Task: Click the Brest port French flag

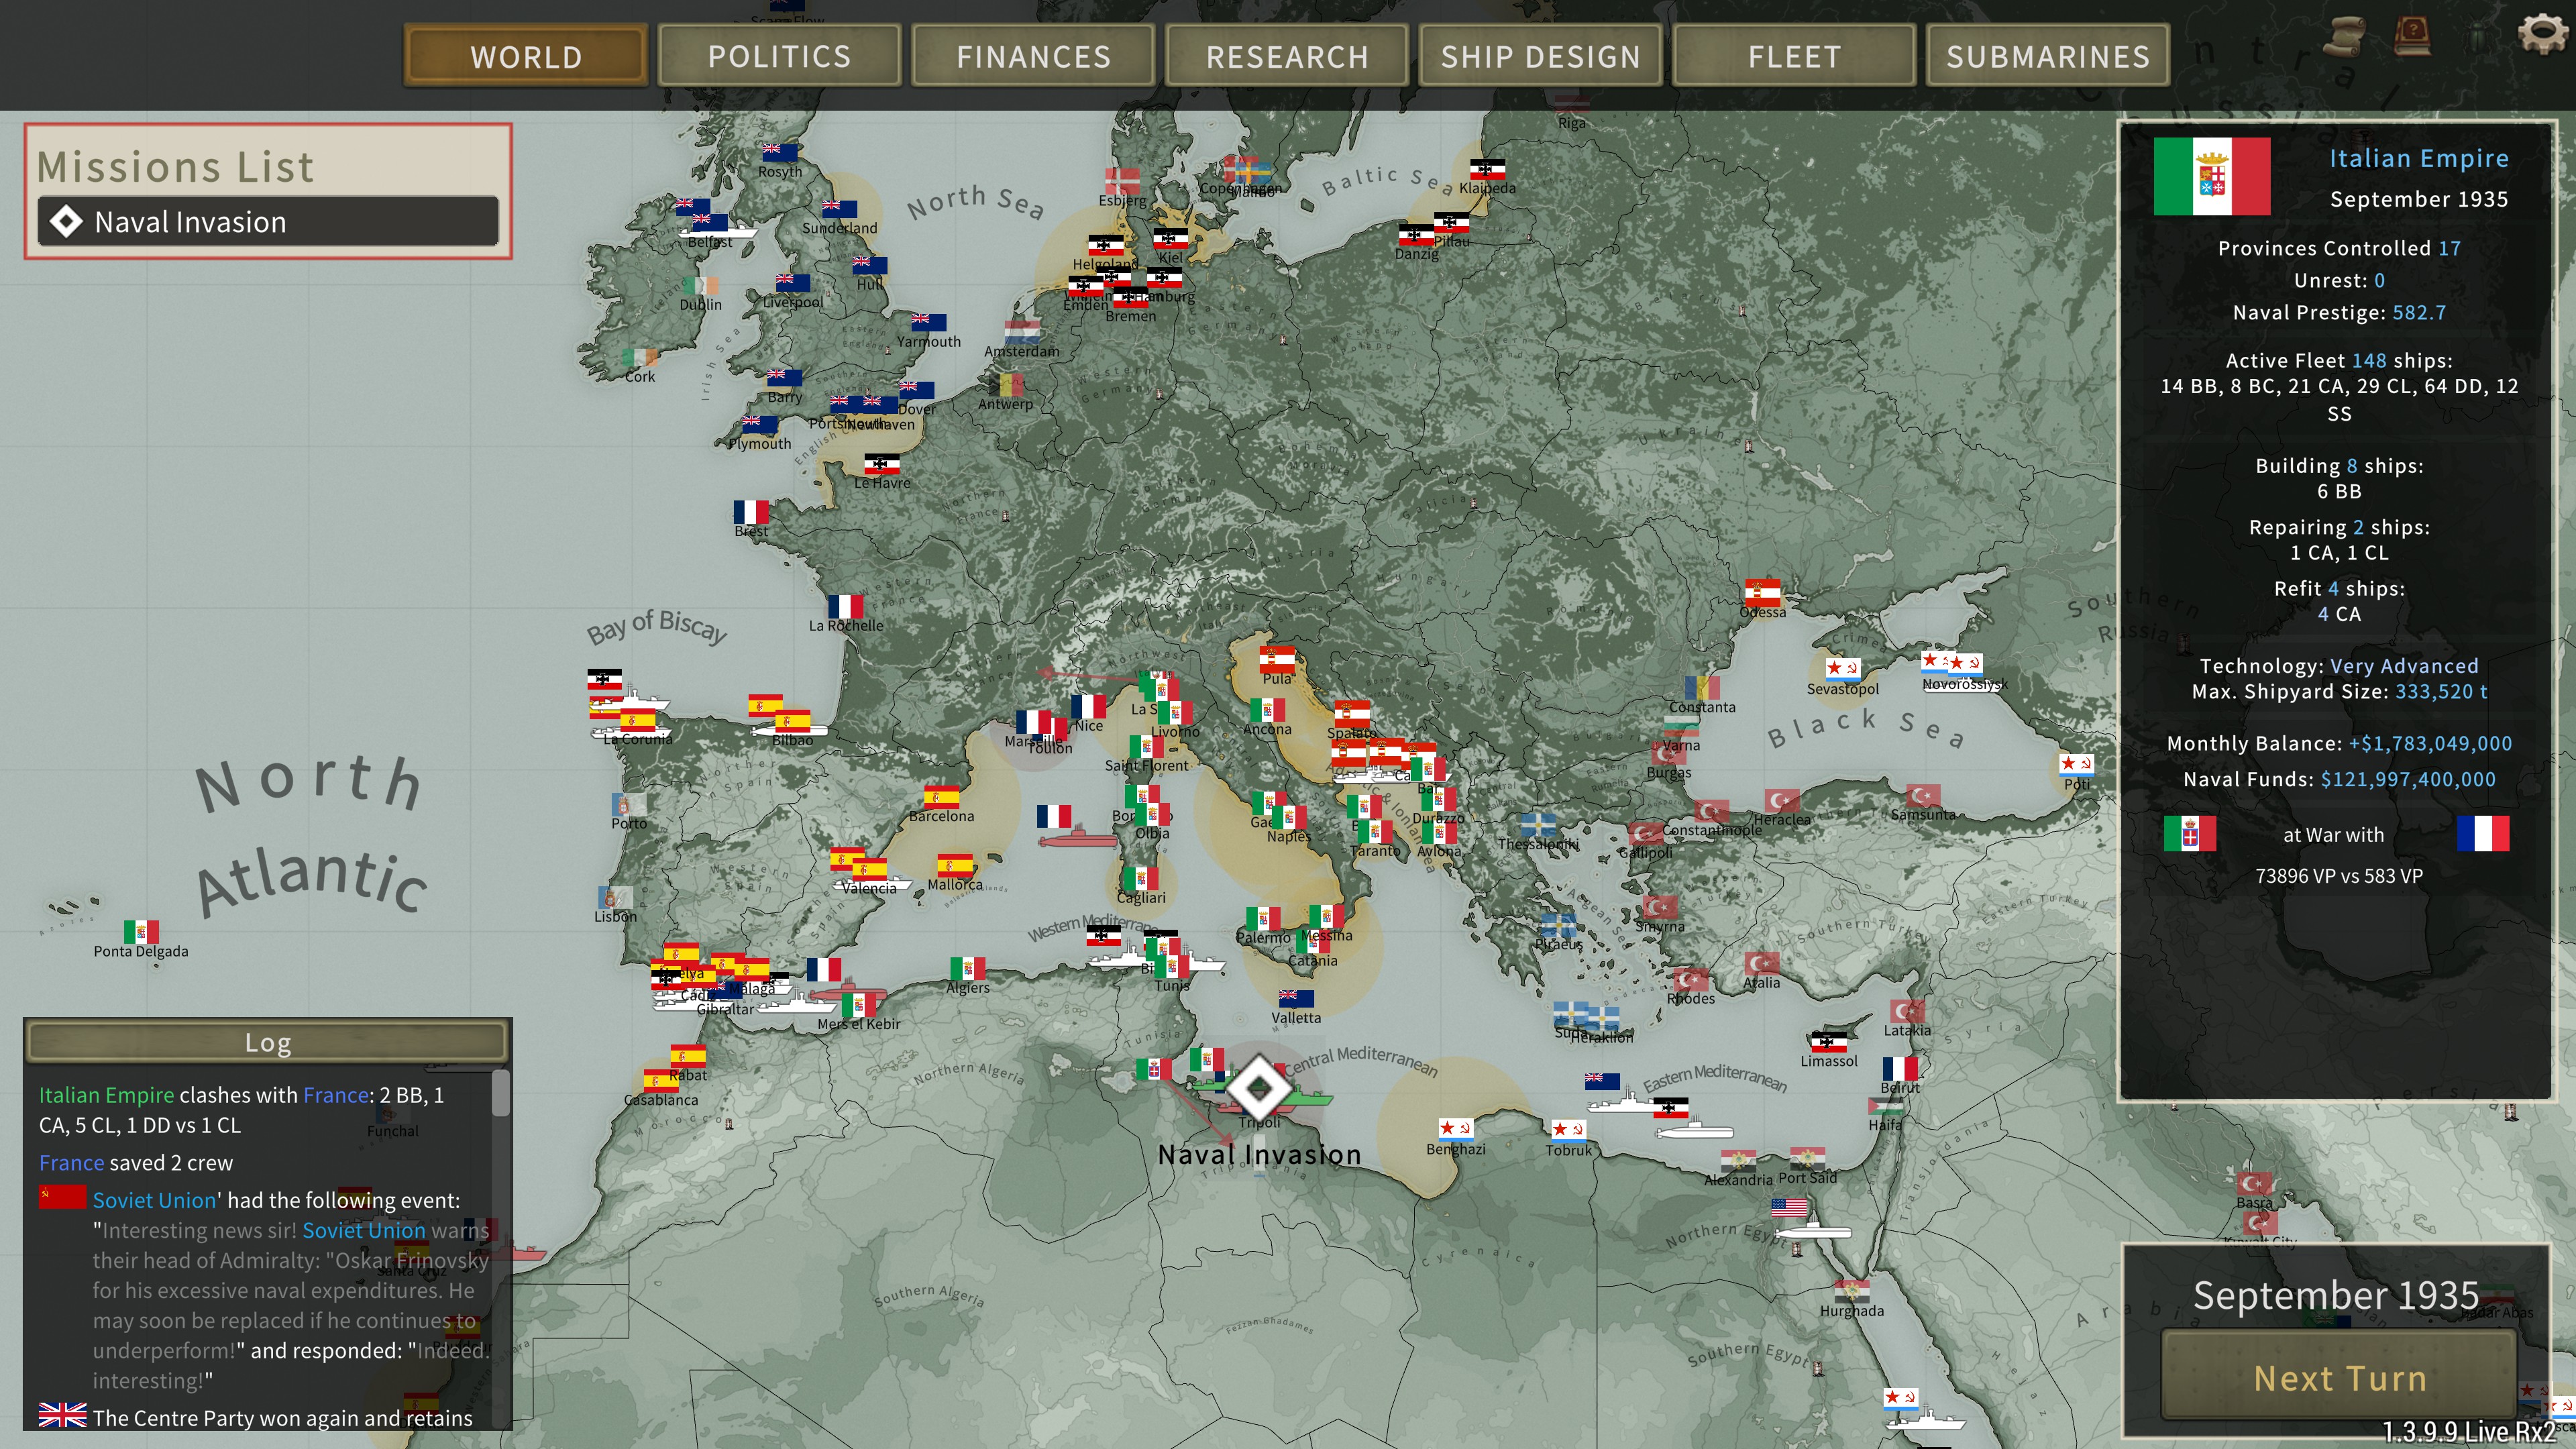Action: click(x=751, y=512)
